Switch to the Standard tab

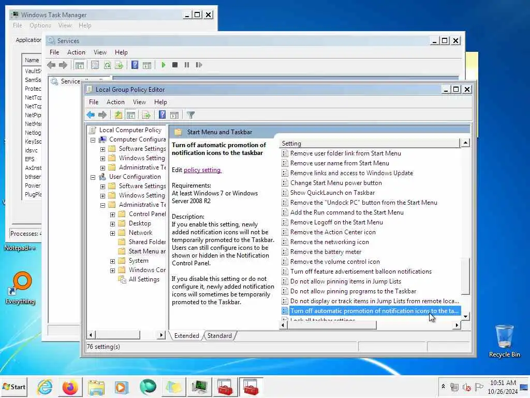pyautogui.click(x=219, y=335)
